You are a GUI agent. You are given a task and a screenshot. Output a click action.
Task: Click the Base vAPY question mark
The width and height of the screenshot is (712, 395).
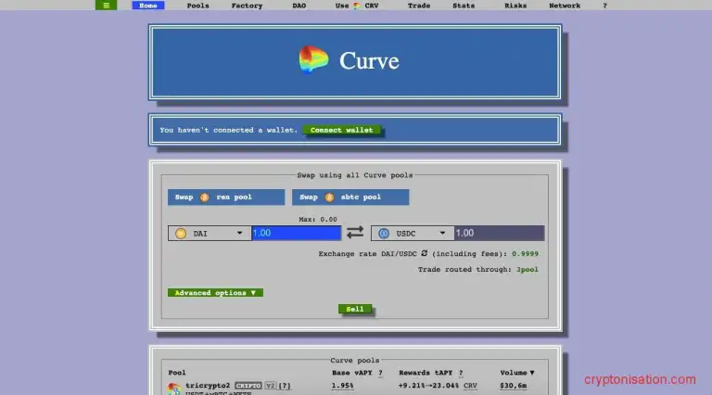point(379,373)
